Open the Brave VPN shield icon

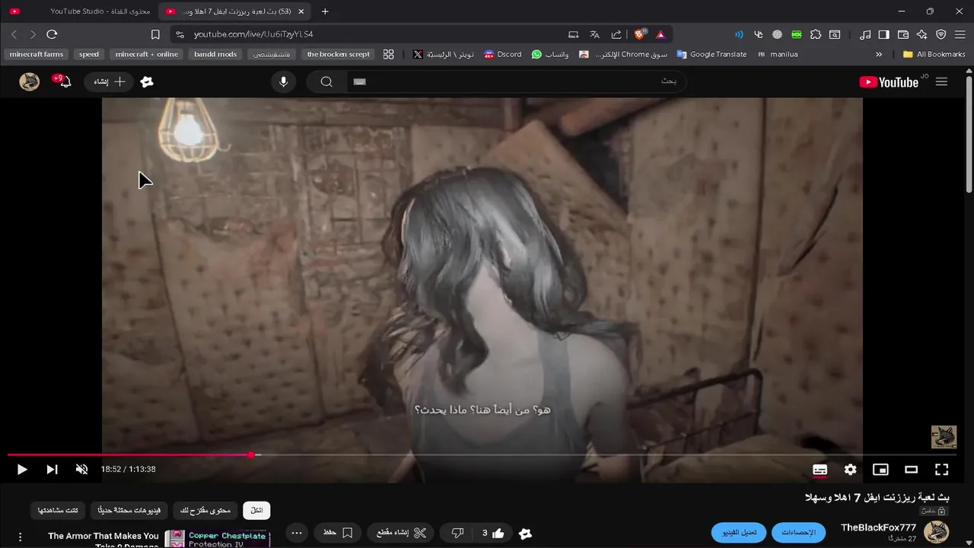tap(941, 34)
